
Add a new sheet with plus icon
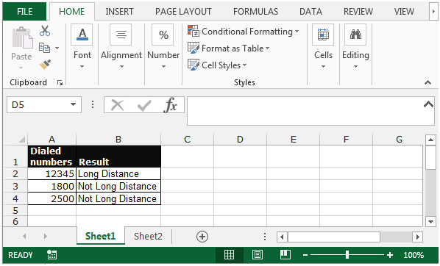pos(202,237)
